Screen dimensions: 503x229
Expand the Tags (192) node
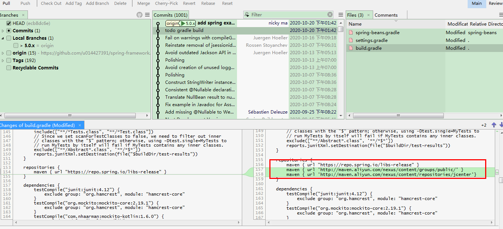click(3, 60)
